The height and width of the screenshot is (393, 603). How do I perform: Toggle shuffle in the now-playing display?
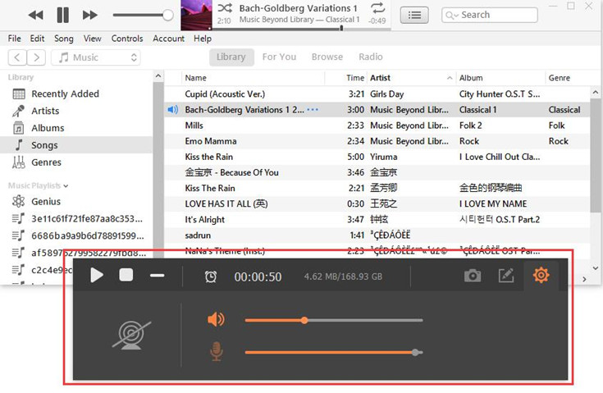pos(225,7)
